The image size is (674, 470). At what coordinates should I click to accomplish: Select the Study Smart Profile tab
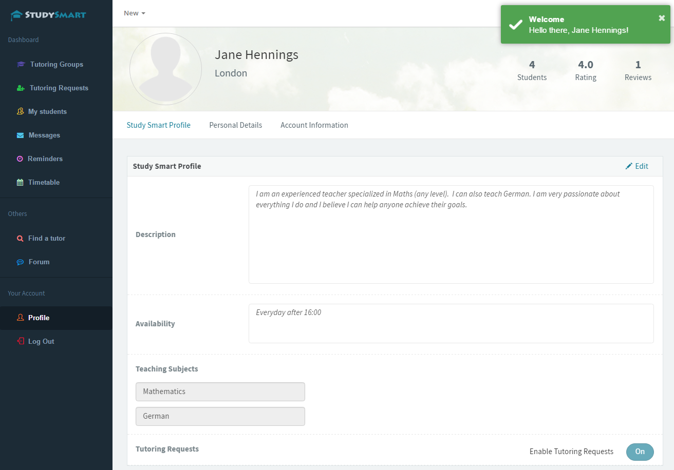(x=158, y=125)
